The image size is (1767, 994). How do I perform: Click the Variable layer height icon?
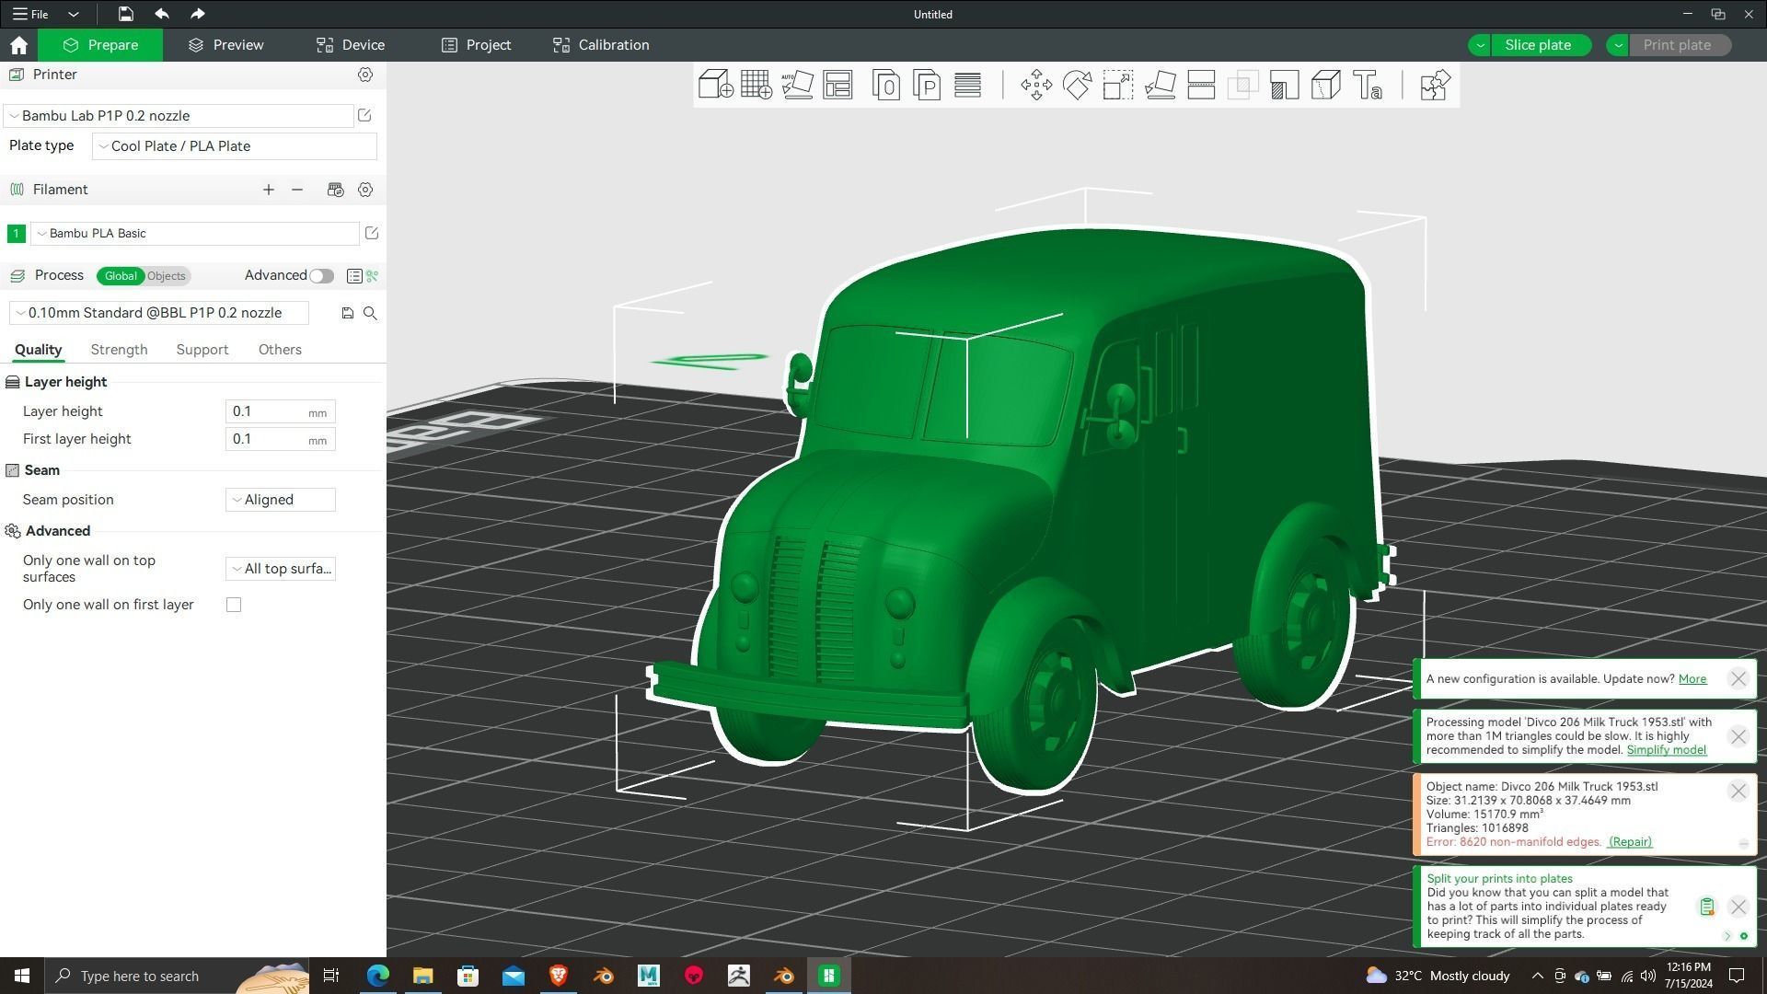[967, 85]
